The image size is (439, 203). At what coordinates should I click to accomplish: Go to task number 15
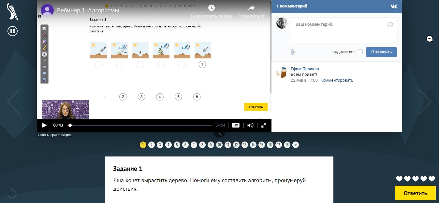tap(262, 145)
